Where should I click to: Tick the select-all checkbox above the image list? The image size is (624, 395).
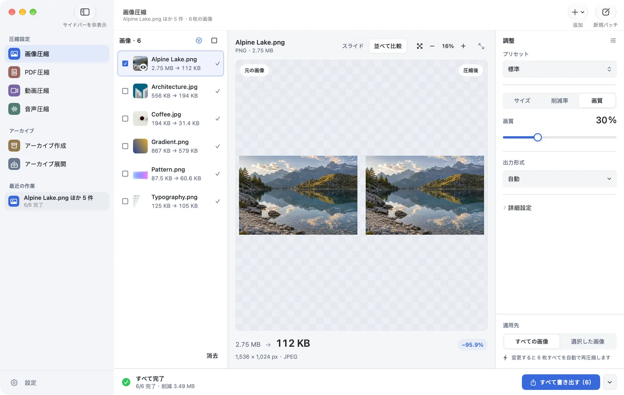(x=214, y=41)
